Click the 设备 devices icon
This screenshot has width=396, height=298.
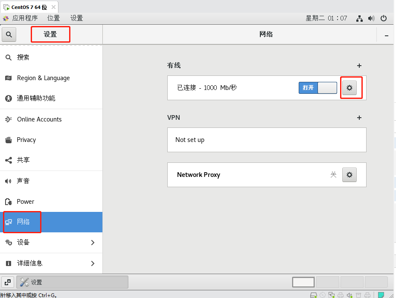(9, 243)
